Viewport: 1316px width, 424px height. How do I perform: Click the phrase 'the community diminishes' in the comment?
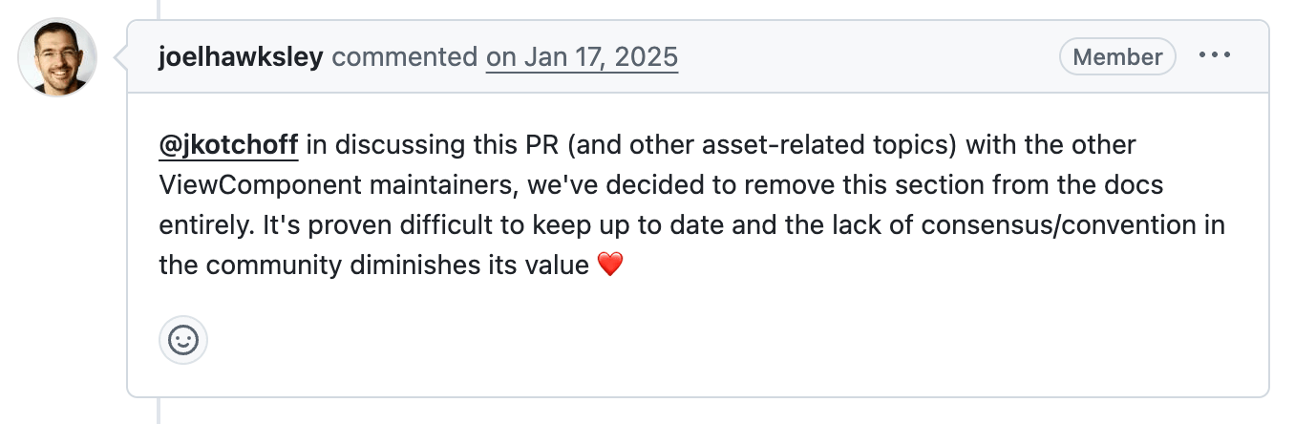click(313, 265)
